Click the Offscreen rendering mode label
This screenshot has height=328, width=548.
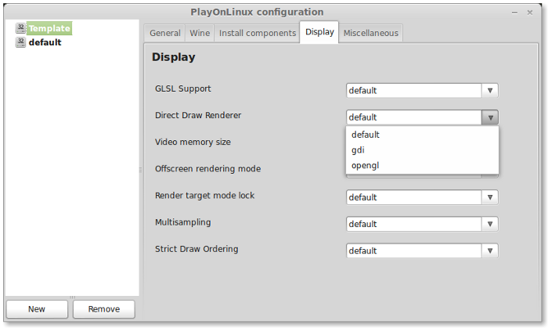click(207, 169)
